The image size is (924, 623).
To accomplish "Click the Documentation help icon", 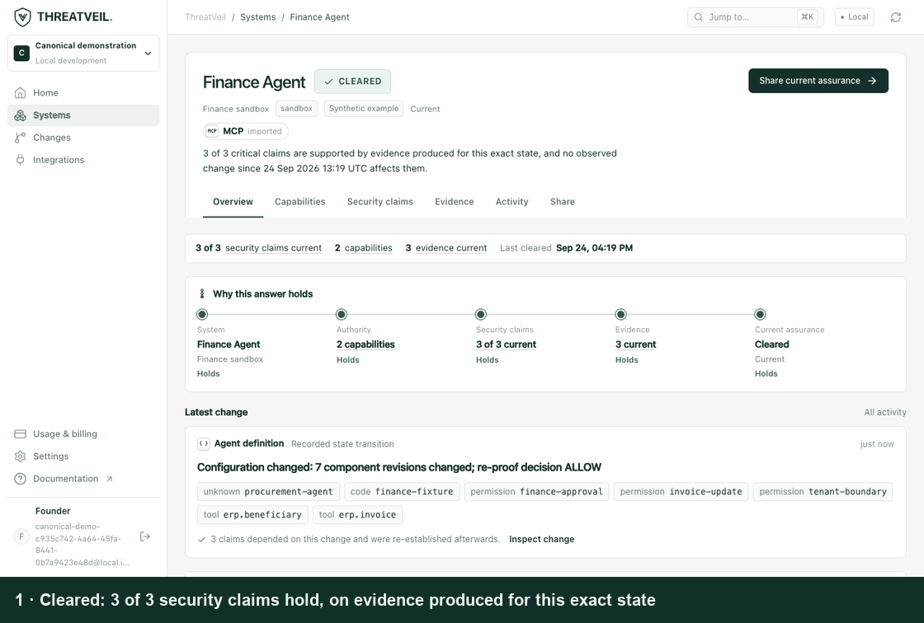I will (20, 479).
